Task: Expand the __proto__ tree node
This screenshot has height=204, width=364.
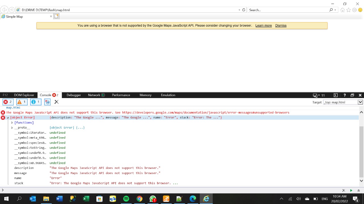Action: pos(12,128)
